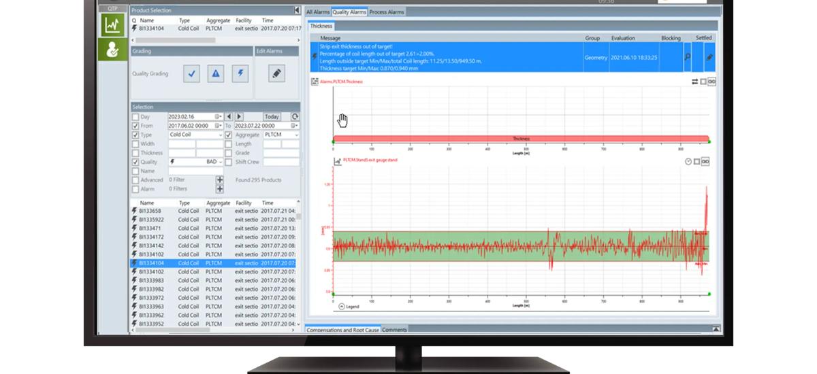Click the Edit Alarms pencil button
This screenshot has height=374, width=817.
(x=276, y=74)
